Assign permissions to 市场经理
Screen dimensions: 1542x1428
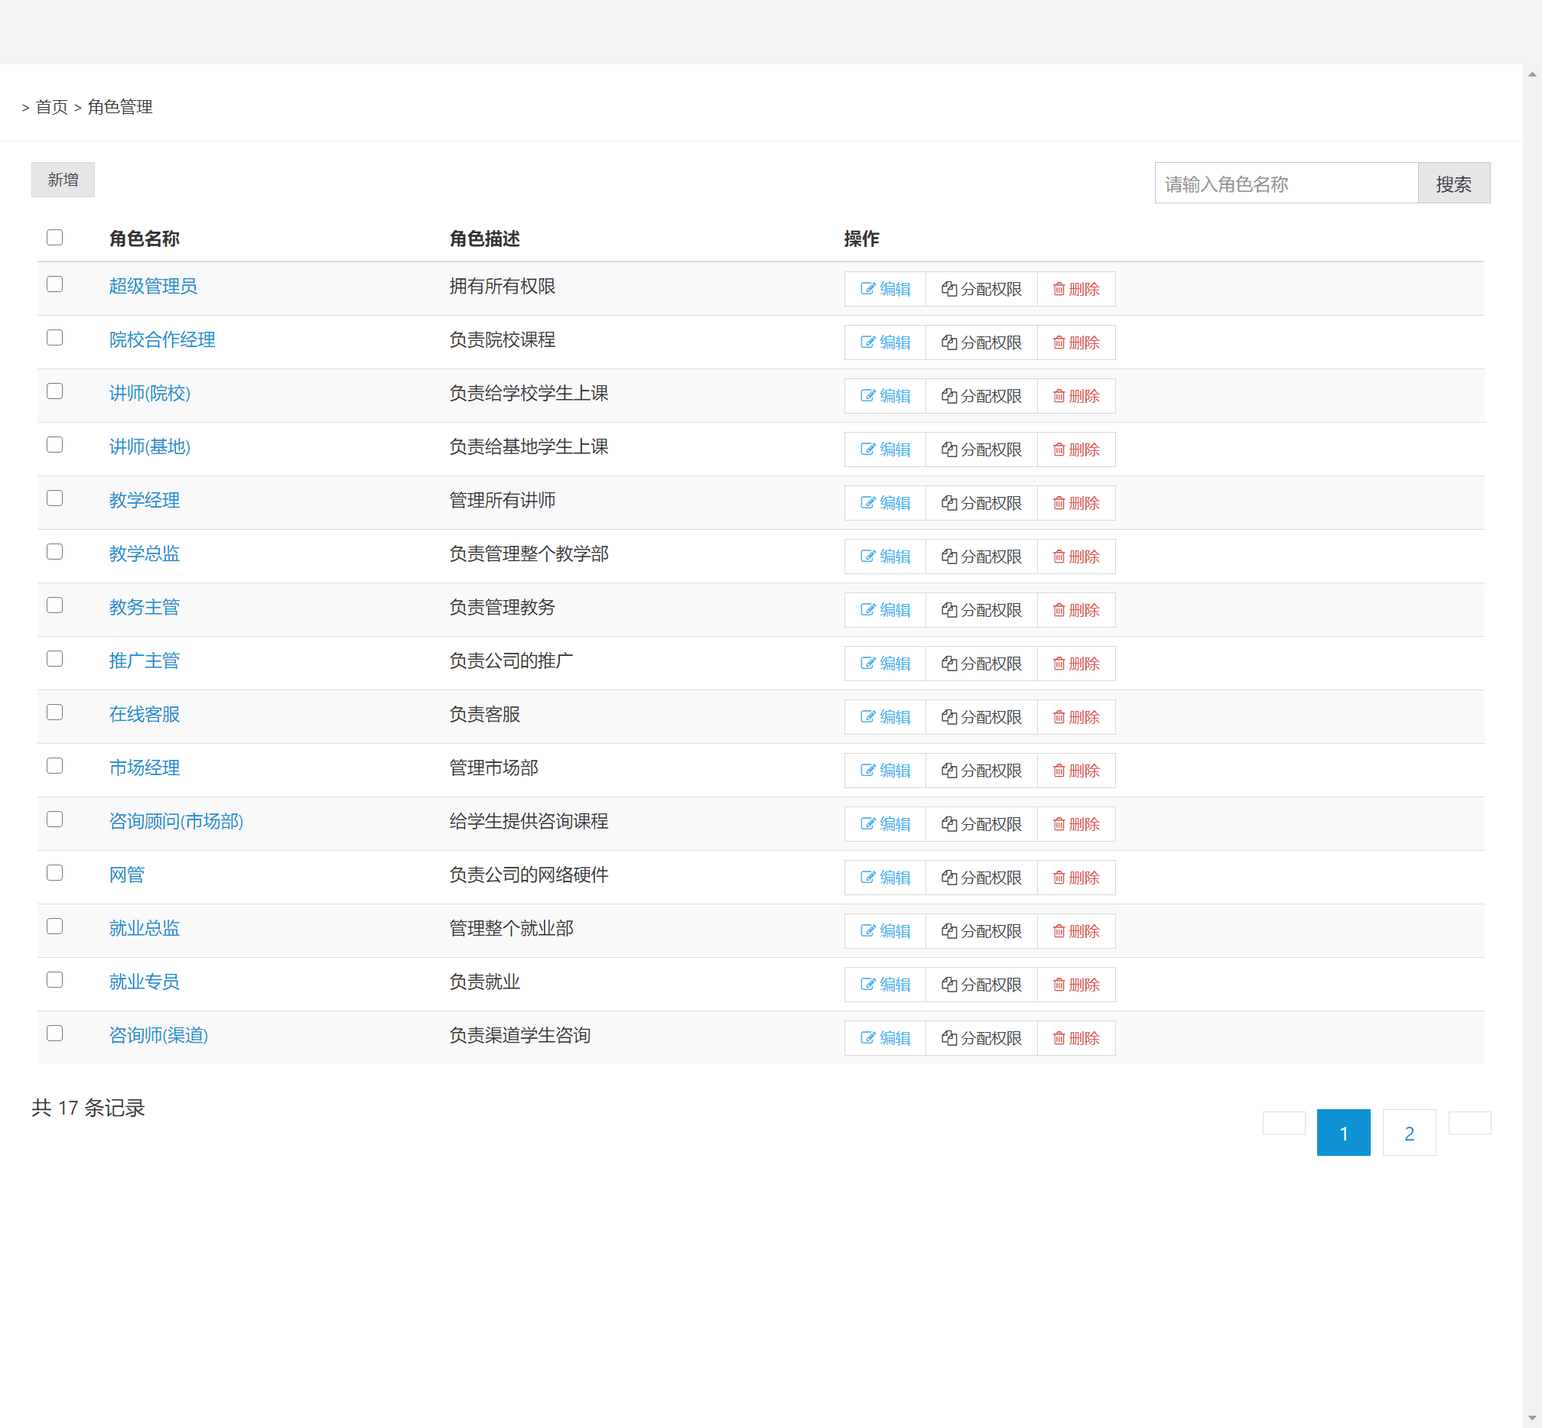coord(981,771)
